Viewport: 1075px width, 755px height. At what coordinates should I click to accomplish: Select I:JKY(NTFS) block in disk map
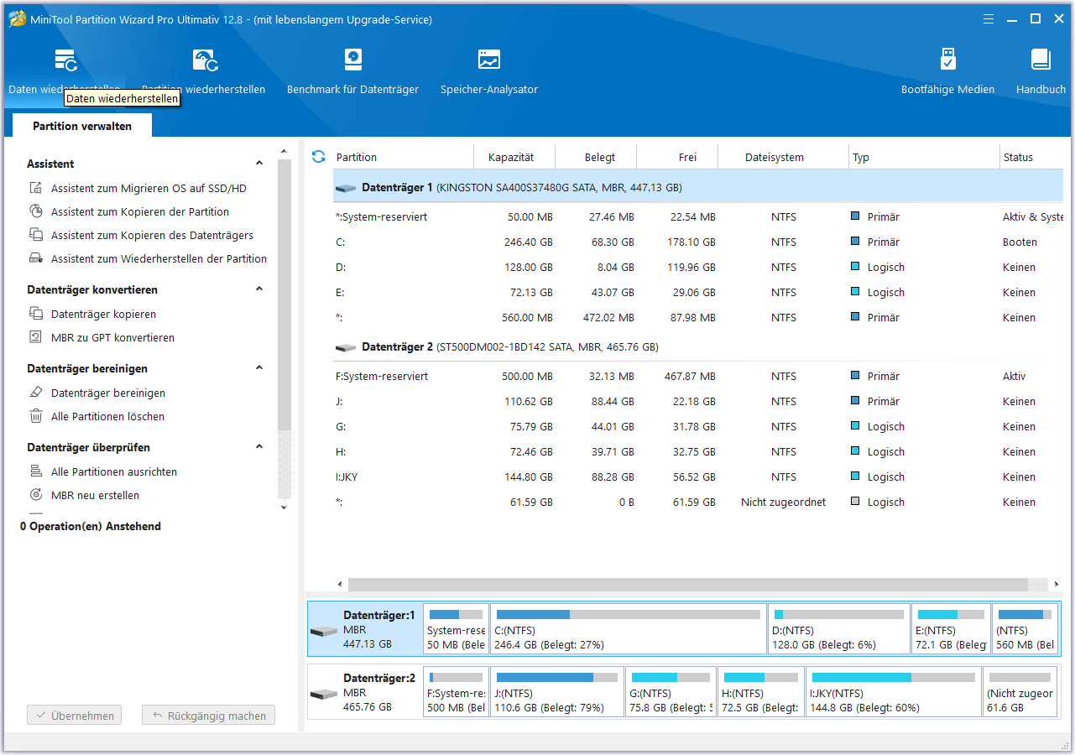coord(893,693)
